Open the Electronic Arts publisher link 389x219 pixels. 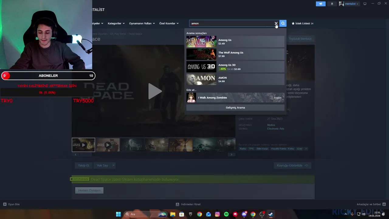coord(276,129)
